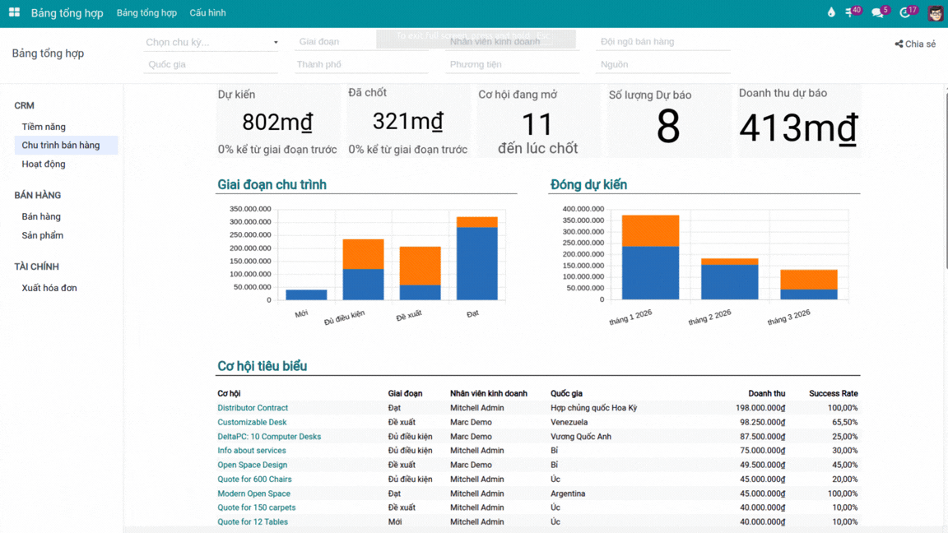Expand the Chọn chu kỳ period dropdown

211,42
